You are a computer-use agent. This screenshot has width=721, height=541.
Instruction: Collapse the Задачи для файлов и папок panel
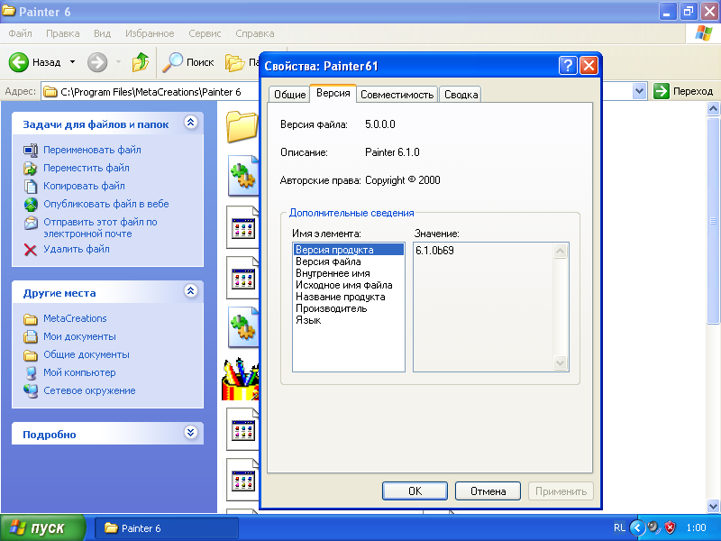tap(190, 123)
